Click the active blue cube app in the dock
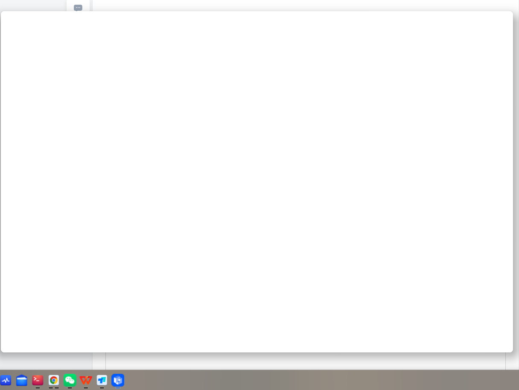Image resolution: width=519 pixels, height=390 pixels. pyautogui.click(x=118, y=380)
